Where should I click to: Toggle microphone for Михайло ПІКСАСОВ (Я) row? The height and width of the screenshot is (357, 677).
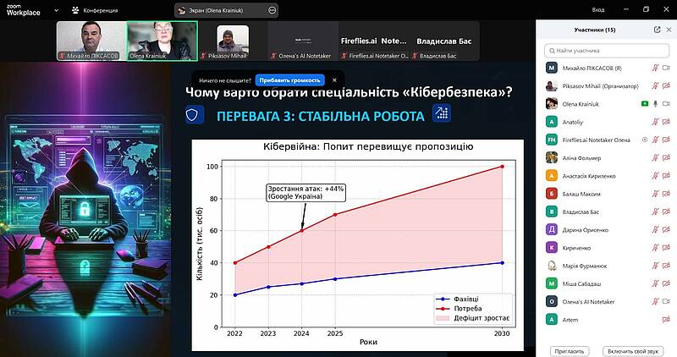pyautogui.click(x=655, y=68)
